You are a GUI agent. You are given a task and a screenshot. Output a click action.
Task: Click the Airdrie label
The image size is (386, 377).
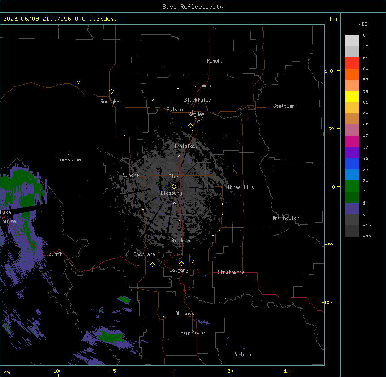coord(181,240)
